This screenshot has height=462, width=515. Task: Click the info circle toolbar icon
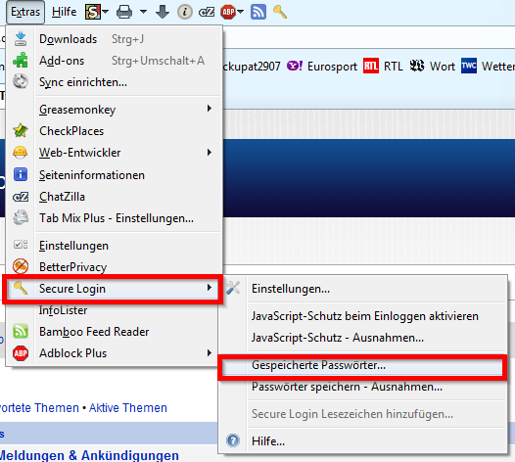[185, 12]
